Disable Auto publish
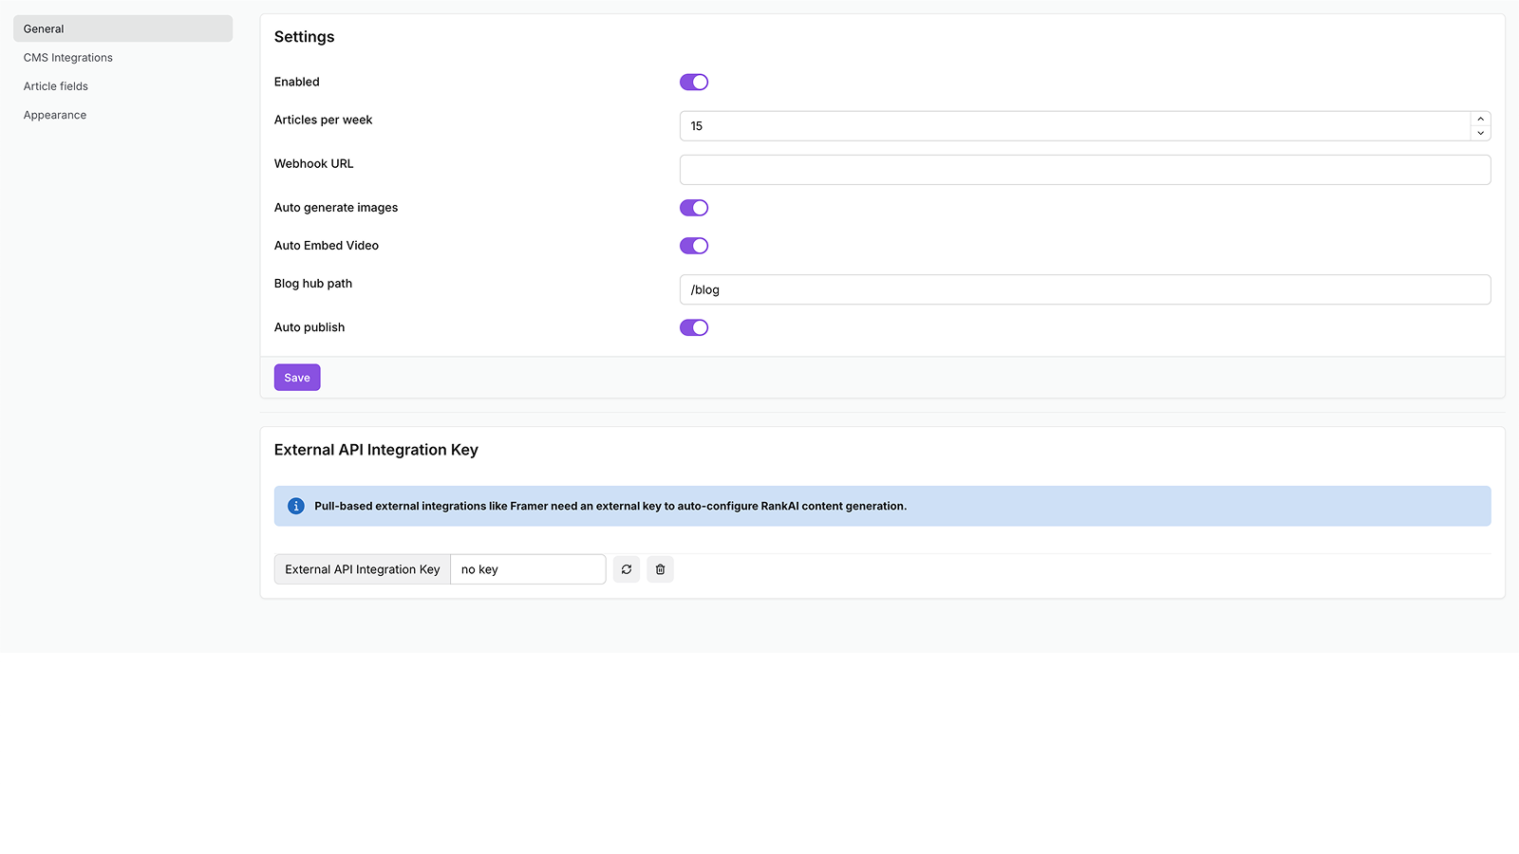This screenshot has width=1519, height=854. click(694, 327)
